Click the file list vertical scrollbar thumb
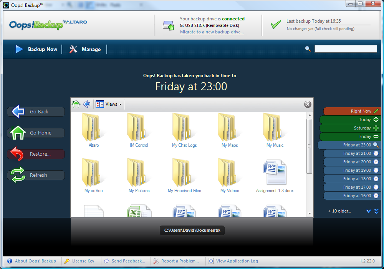 [x=309, y=146]
